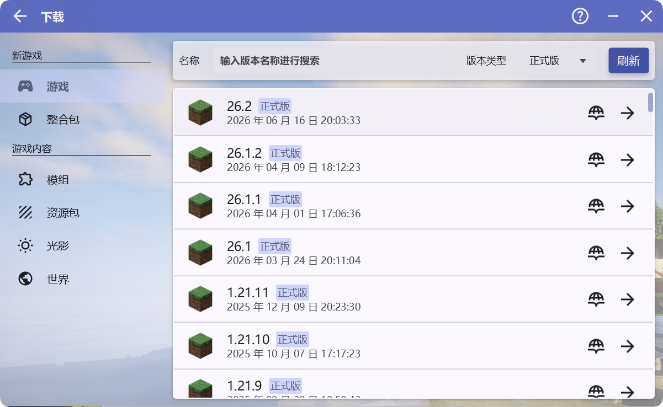Click date 2026 年 06 月 16 日 20:03:33
This screenshot has height=407, width=663.
pyautogui.click(x=294, y=120)
